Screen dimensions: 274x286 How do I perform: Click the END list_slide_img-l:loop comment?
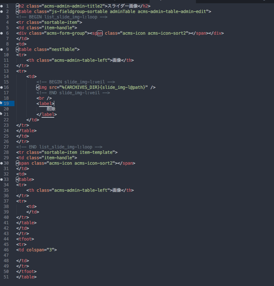(59, 147)
